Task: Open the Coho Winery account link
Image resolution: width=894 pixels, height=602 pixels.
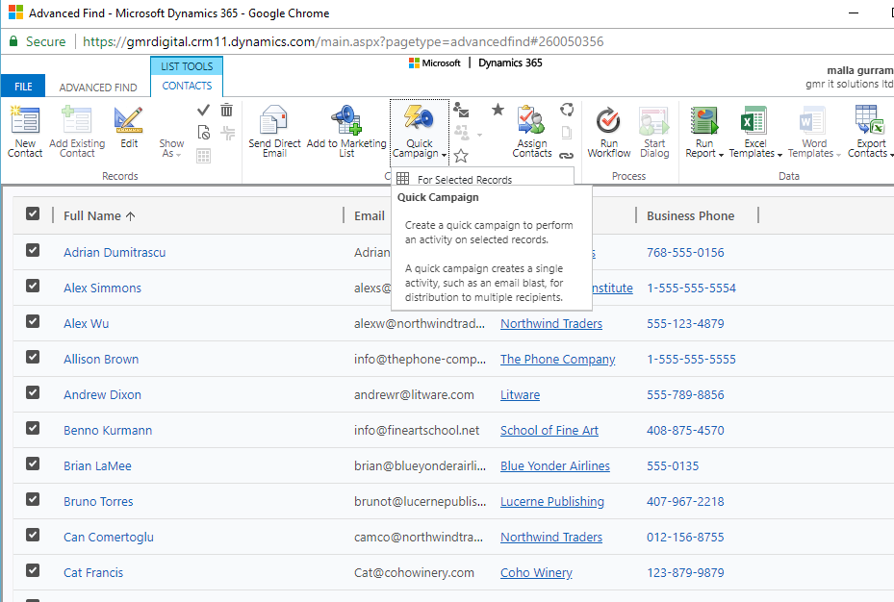Action: click(536, 572)
